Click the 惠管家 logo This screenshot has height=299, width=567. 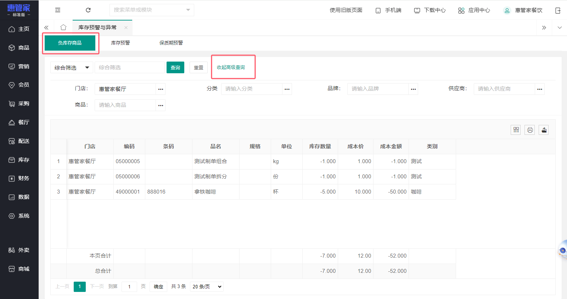[19, 10]
